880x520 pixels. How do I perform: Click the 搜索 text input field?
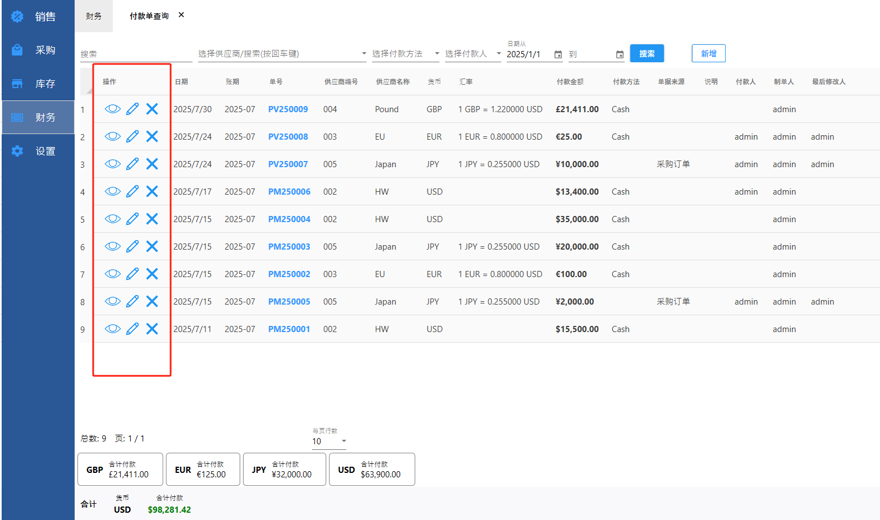[136, 54]
